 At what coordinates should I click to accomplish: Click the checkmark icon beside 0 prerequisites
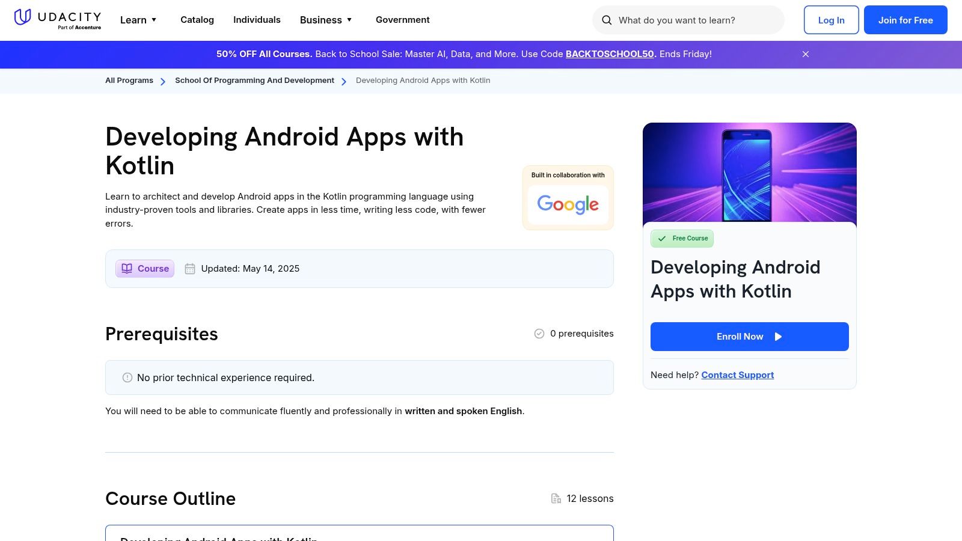[539, 334]
